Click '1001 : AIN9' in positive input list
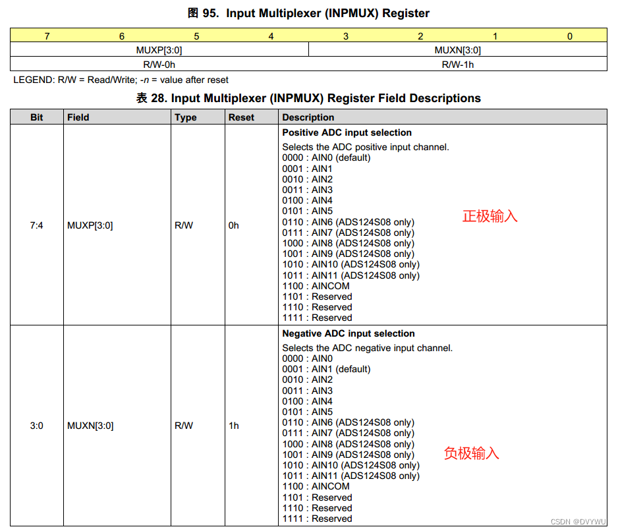This screenshot has height=531, width=618. [x=349, y=254]
